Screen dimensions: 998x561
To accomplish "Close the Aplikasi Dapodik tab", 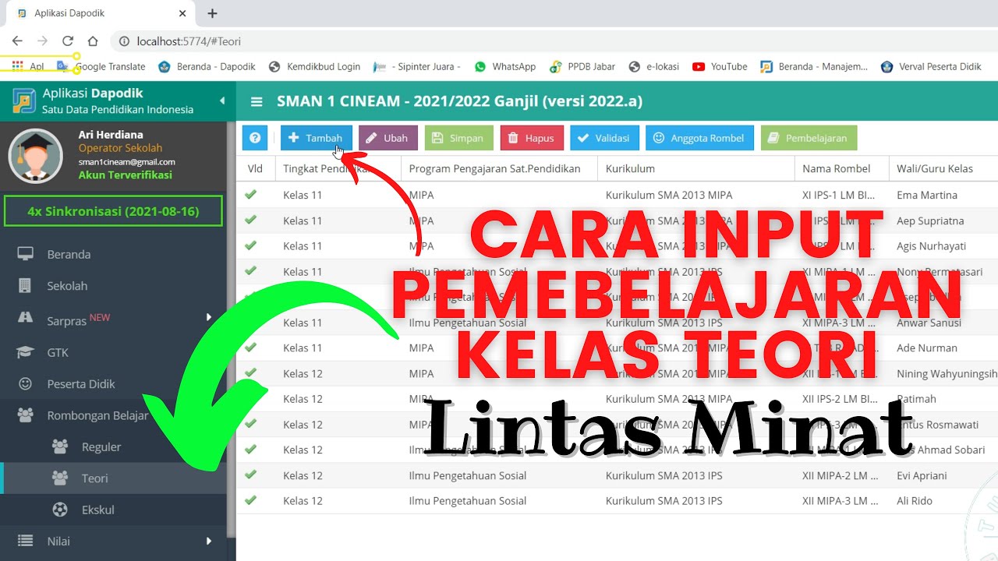I will [182, 13].
